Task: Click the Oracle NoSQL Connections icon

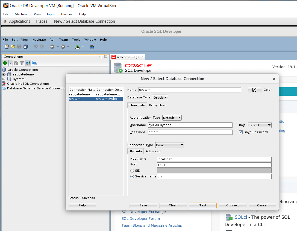Action: click(x=4, y=84)
